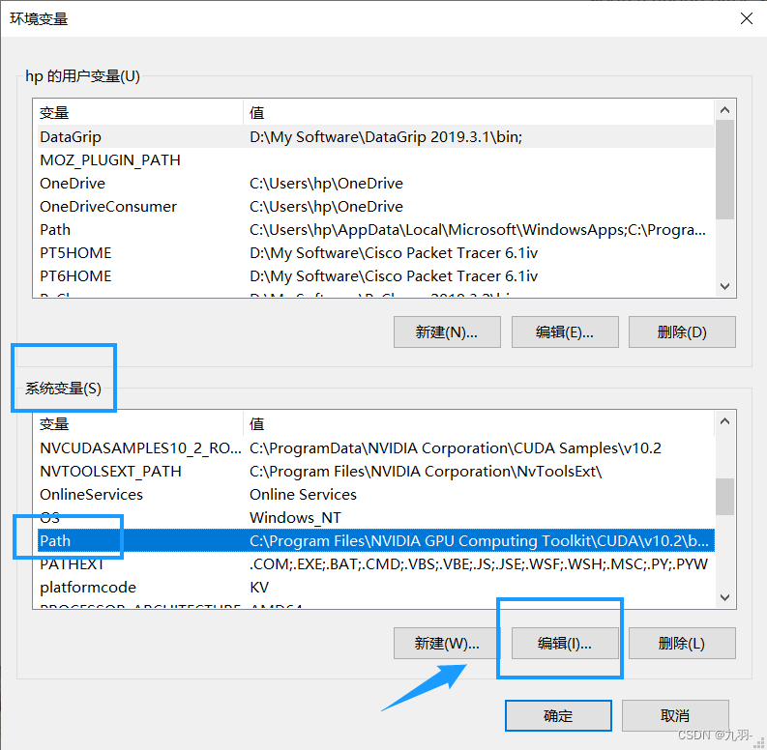Select the PT5HOME user variable
The height and width of the screenshot is (750, 767).
tap(375, 253)
